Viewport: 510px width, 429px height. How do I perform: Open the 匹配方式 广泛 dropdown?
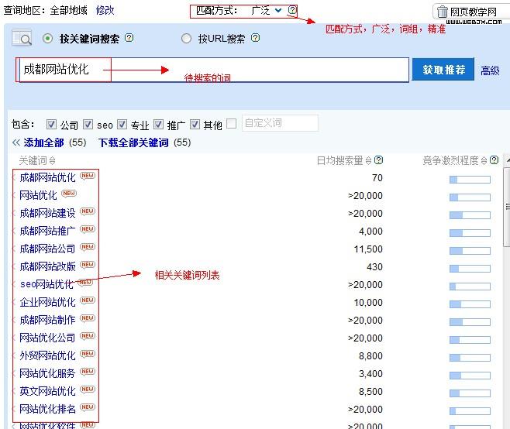click(x=265, y=11)
